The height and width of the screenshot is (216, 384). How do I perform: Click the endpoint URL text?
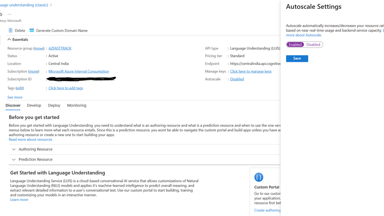[x=255, y=64]
